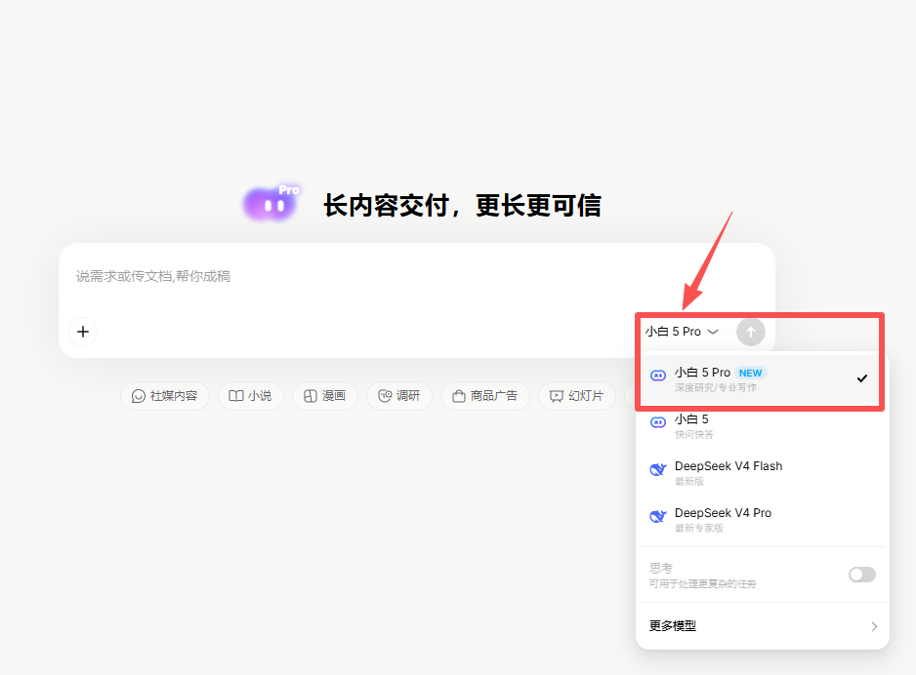Click the 最新专家版 subtitle

pyautogui.click(x=699, y=528)
